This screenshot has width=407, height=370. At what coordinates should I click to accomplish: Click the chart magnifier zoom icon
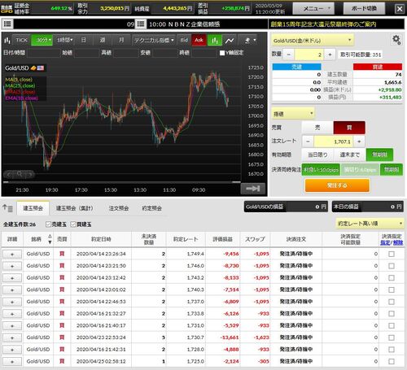click(x=20, y=174)
